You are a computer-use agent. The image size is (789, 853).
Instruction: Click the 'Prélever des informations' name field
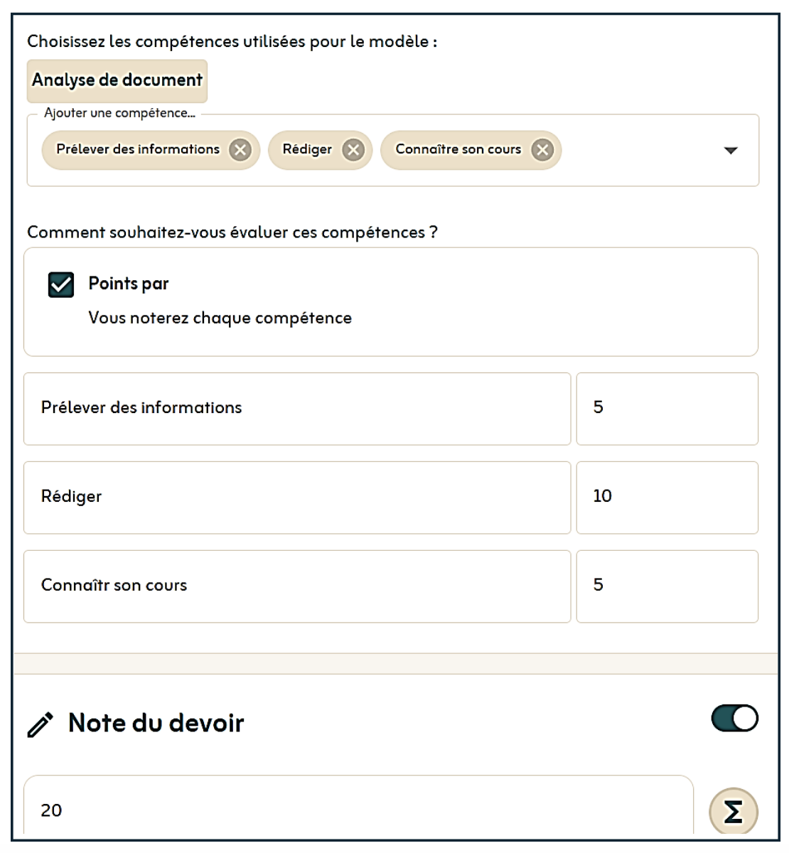296,408
